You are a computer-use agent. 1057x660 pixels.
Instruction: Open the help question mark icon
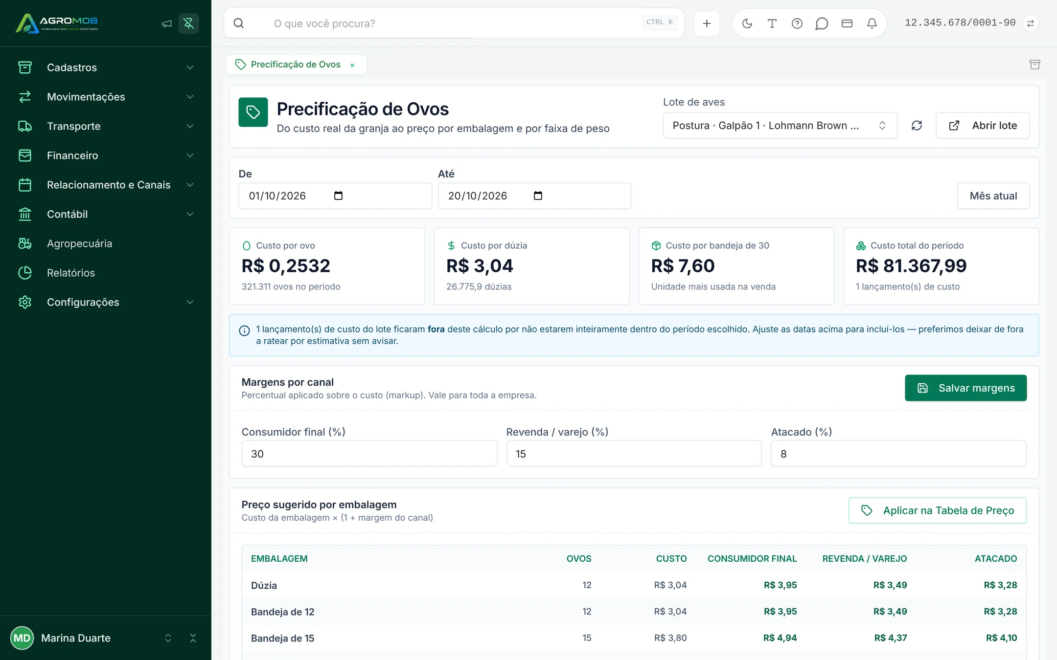tap(797, 23)
